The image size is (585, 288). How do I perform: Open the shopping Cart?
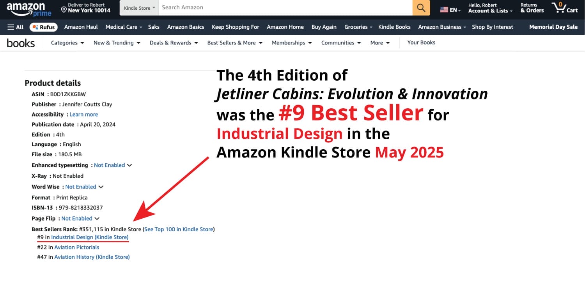564,8
